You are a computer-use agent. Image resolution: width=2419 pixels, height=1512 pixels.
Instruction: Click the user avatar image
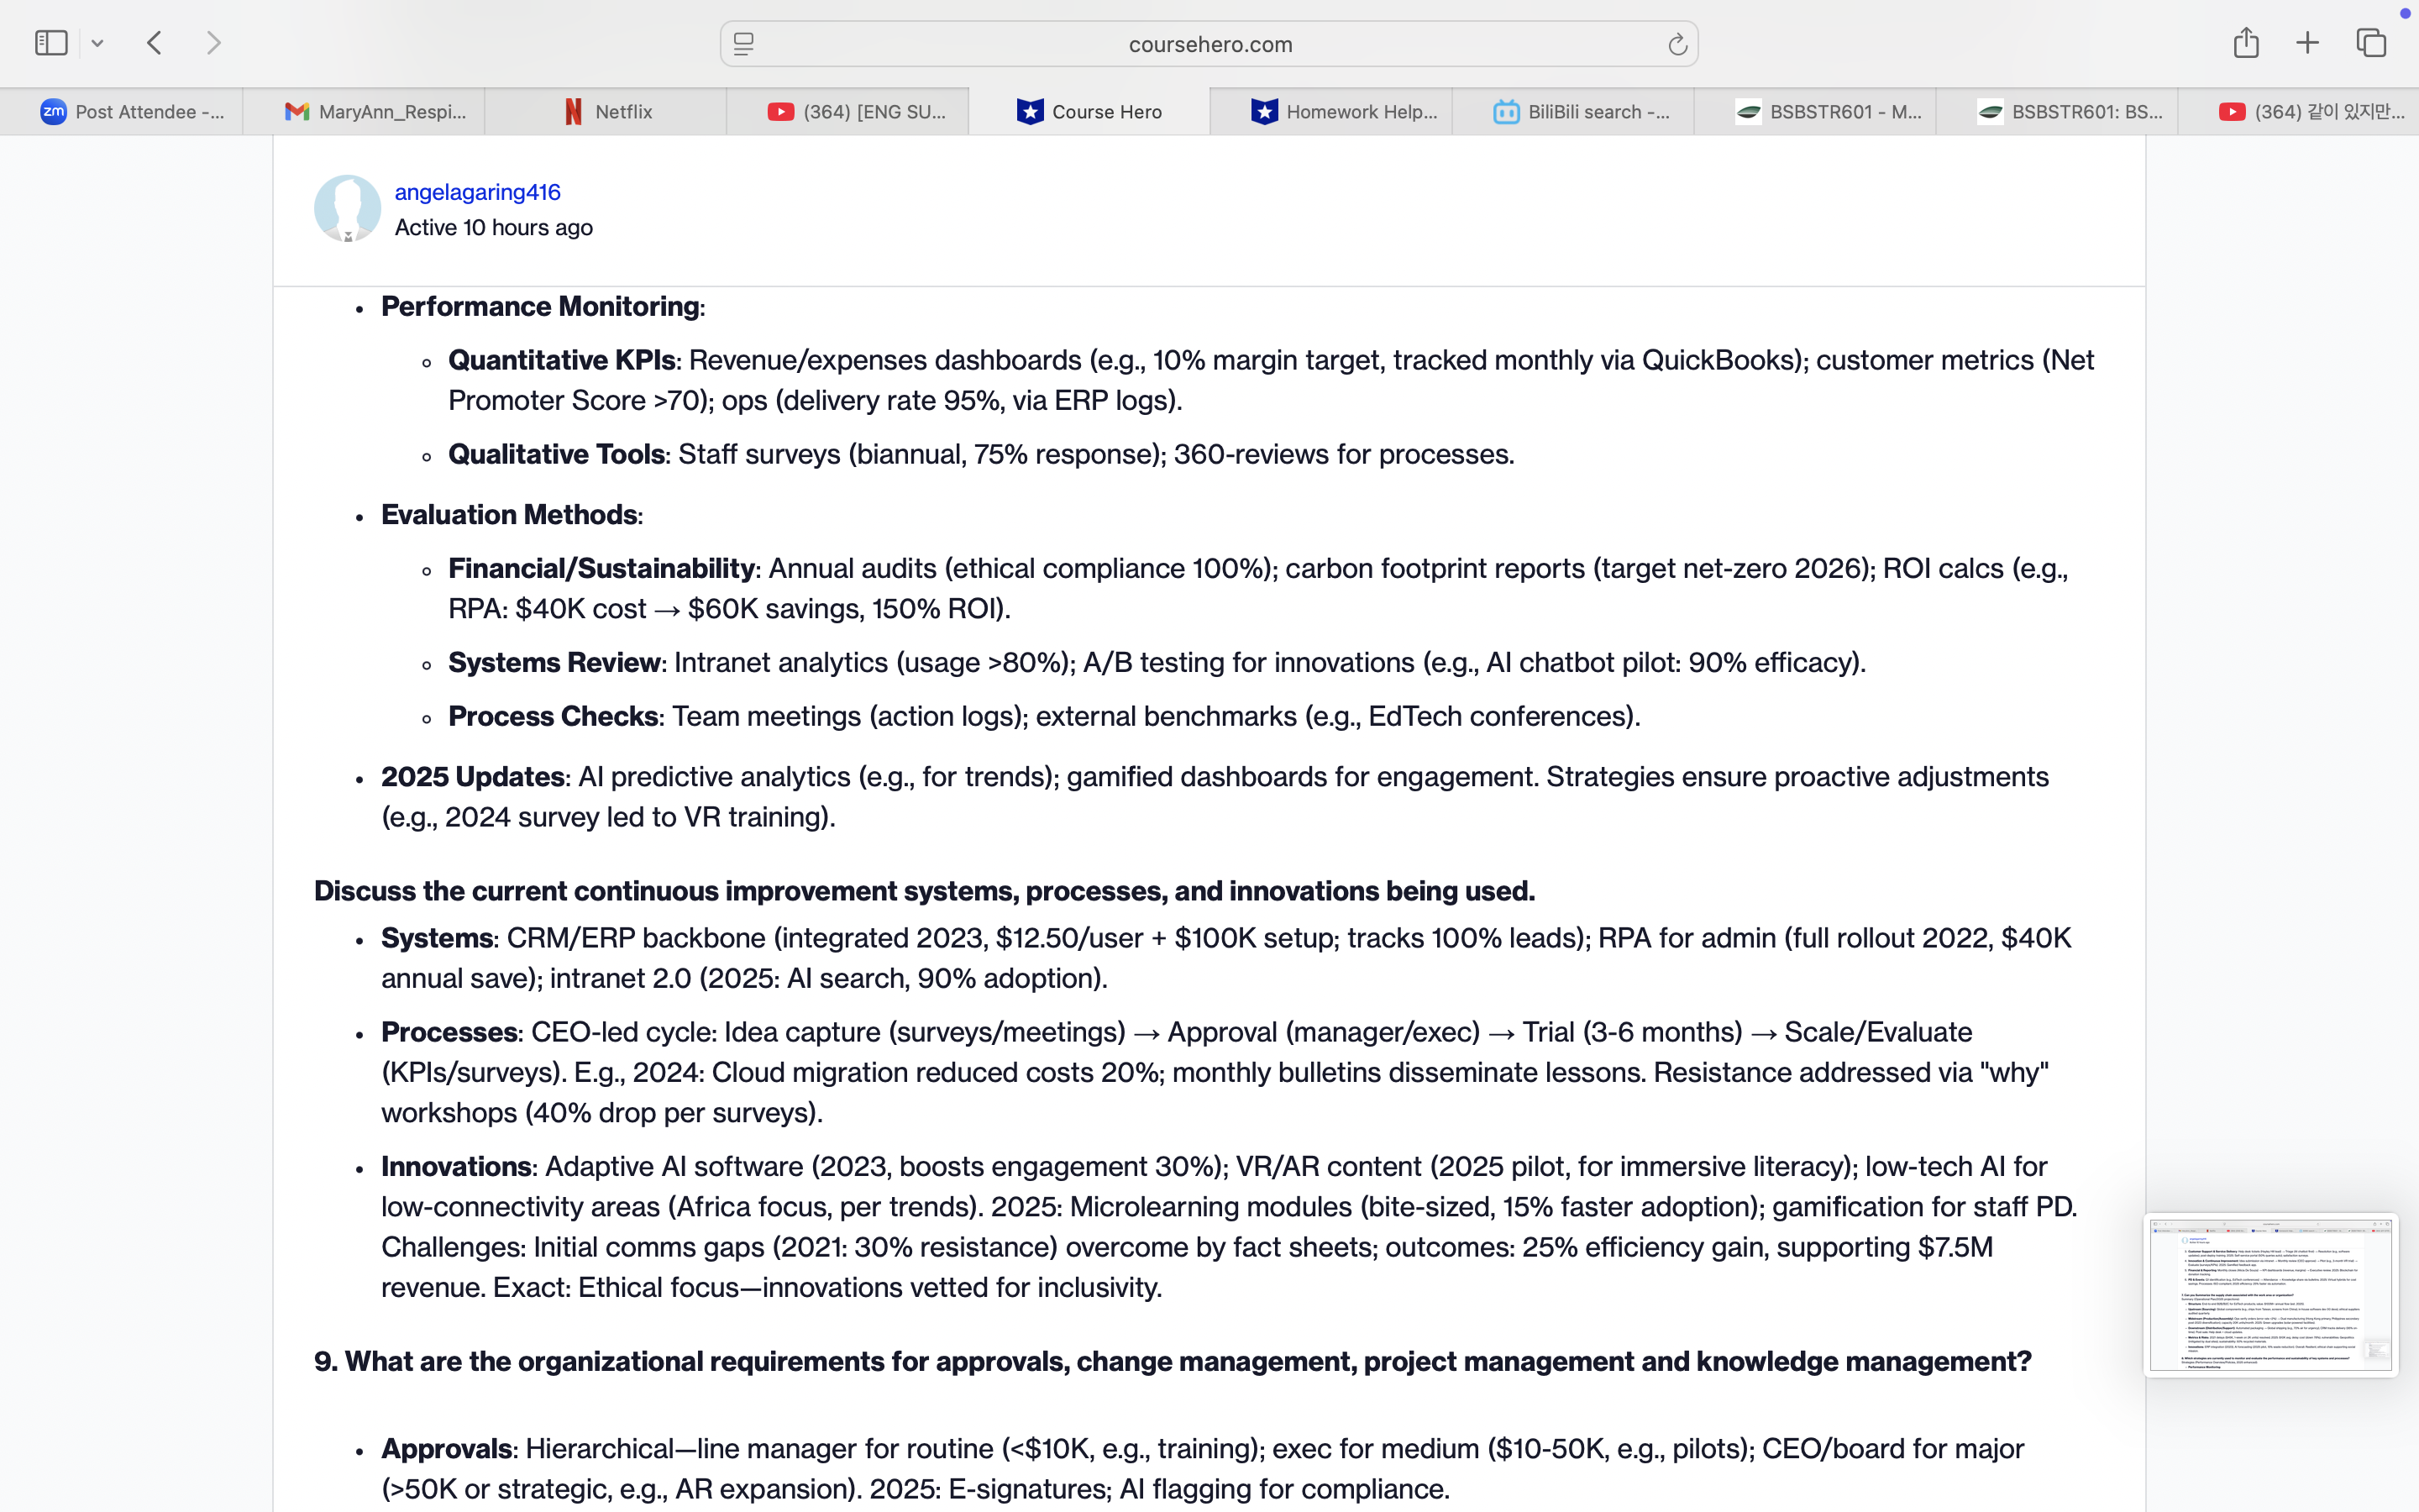(347, 209)
